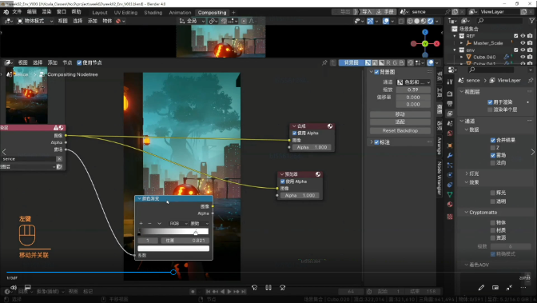Toggle Use Alpha on the Composite node
This screenshot has height=303, width=537.
click(x=294, y=133)
